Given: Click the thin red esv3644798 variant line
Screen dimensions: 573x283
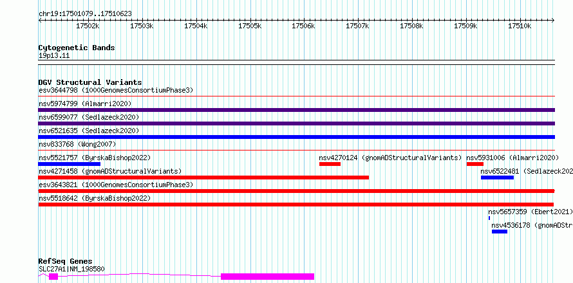Looking at the screenshot, I should 297,96.
